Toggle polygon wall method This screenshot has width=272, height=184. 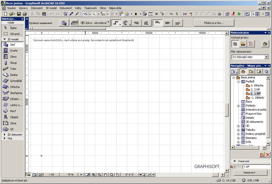tap(146, 23)
